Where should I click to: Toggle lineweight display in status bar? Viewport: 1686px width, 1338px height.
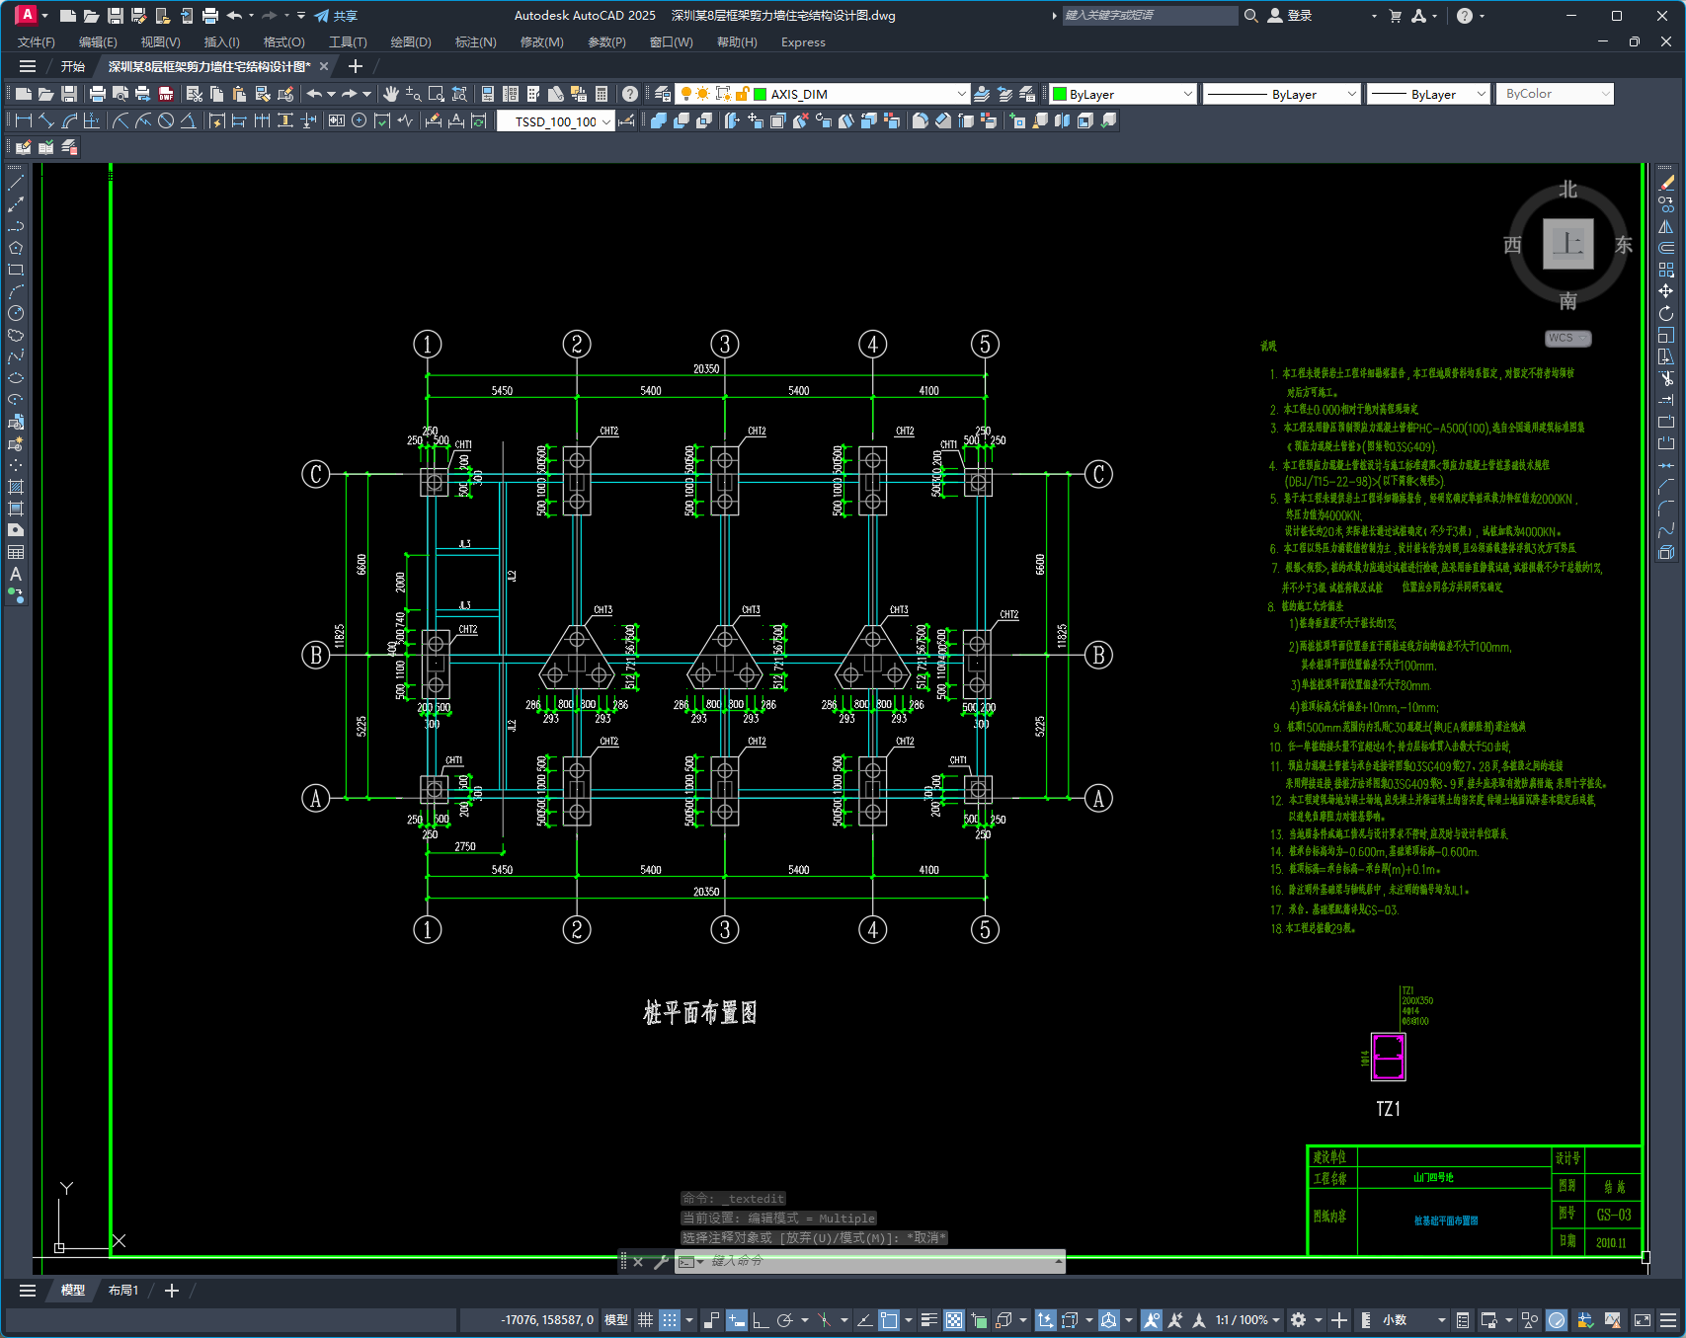click(x=929, y=1320)
